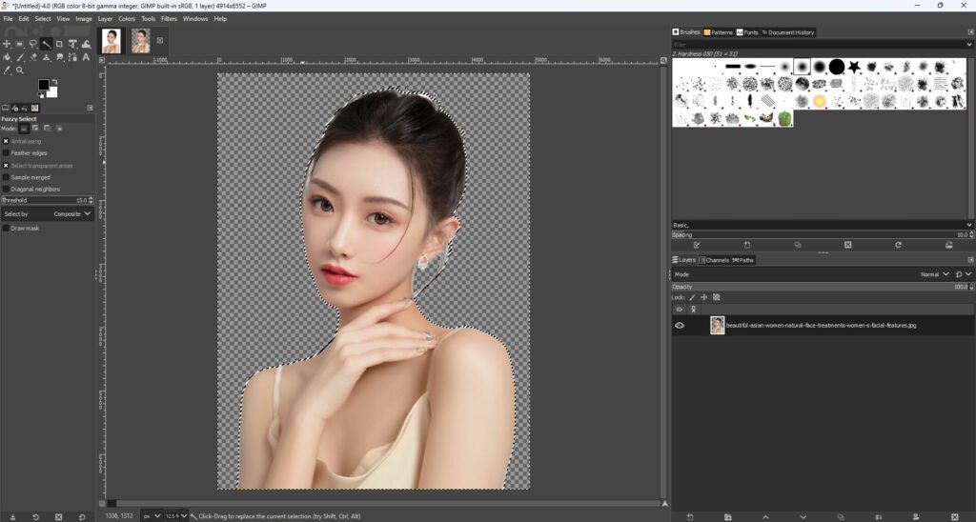Enable the Draw mask checkbox
The height and width of the screenshot is (522, 976).
pos(7,229)
